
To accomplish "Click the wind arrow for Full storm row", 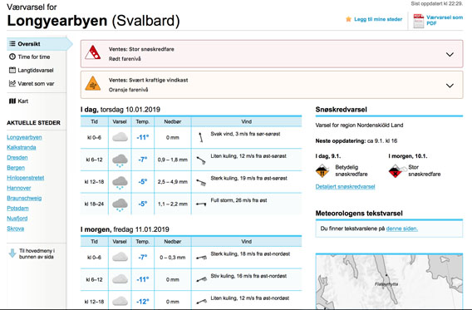I will [201, 204].
